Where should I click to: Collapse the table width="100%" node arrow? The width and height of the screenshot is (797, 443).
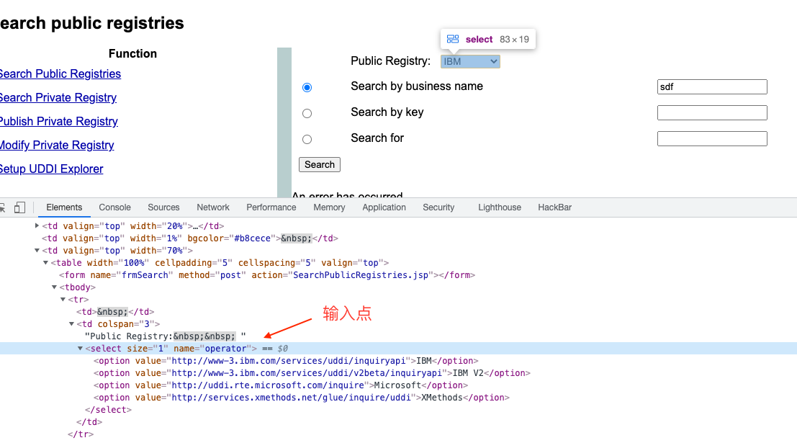pyautogui.click(x=46, y=263)
